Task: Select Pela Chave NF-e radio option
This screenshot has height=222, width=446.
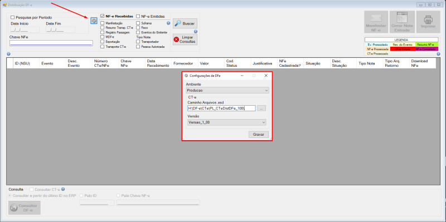Action: point(118,195)
